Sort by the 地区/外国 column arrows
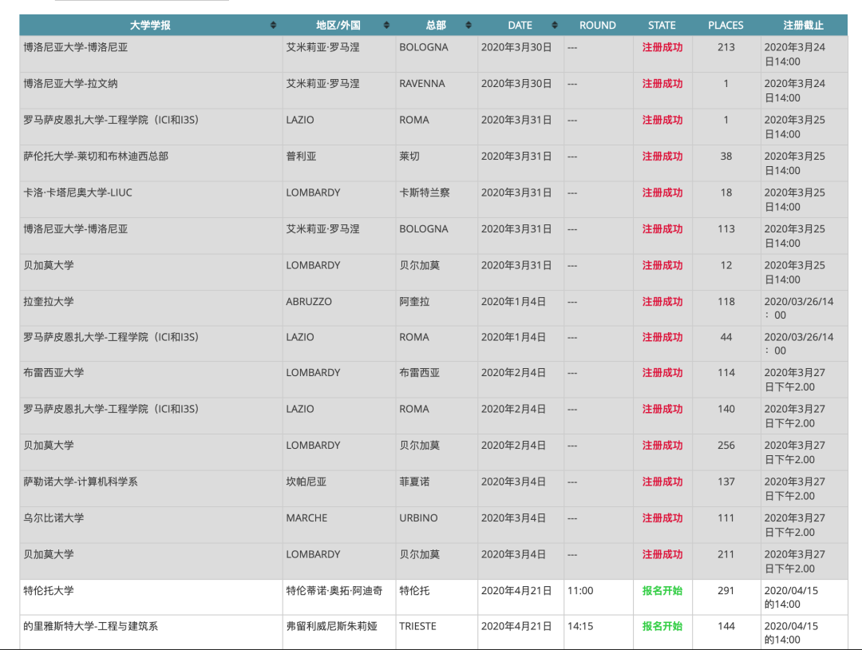 pos(386,26)
